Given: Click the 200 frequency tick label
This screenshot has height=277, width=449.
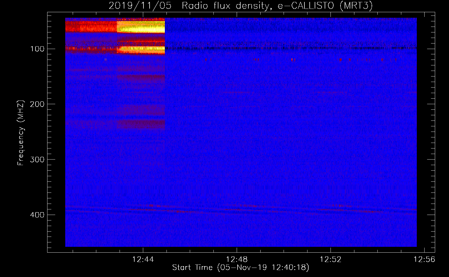Looking at the screenshot, I should pos(37,104).
